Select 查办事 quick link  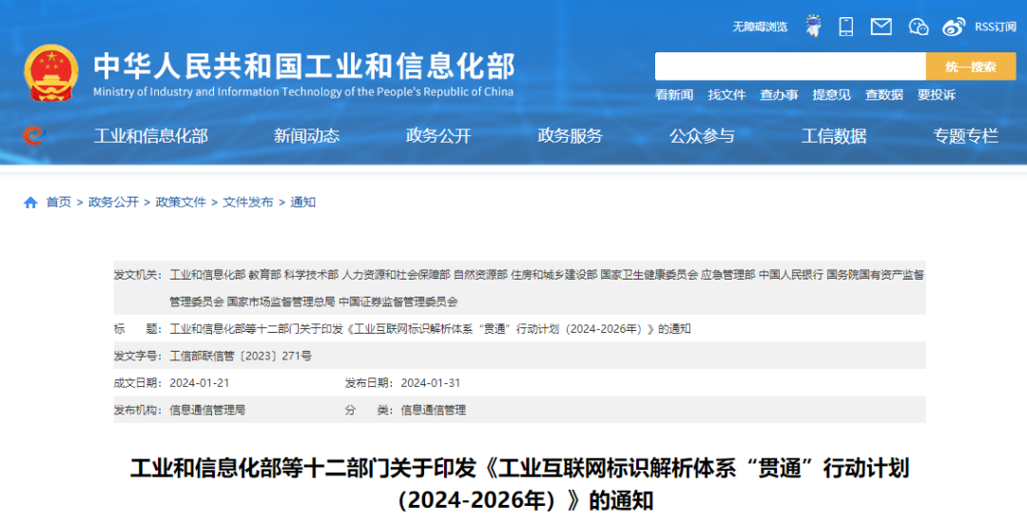(779, 95)
